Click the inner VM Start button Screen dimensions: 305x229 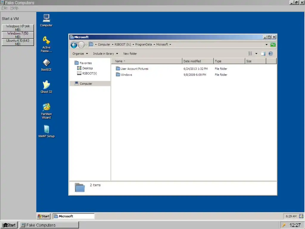click(x=43, y=216)
